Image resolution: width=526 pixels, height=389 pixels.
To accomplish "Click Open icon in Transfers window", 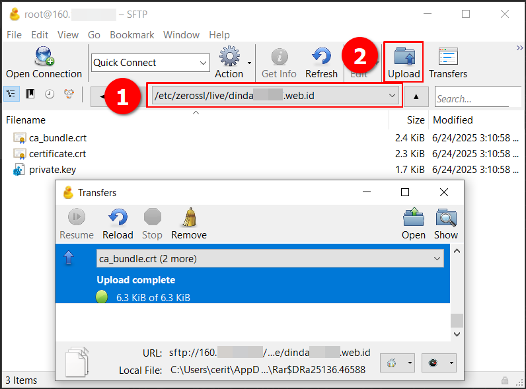I will (413, 224).
